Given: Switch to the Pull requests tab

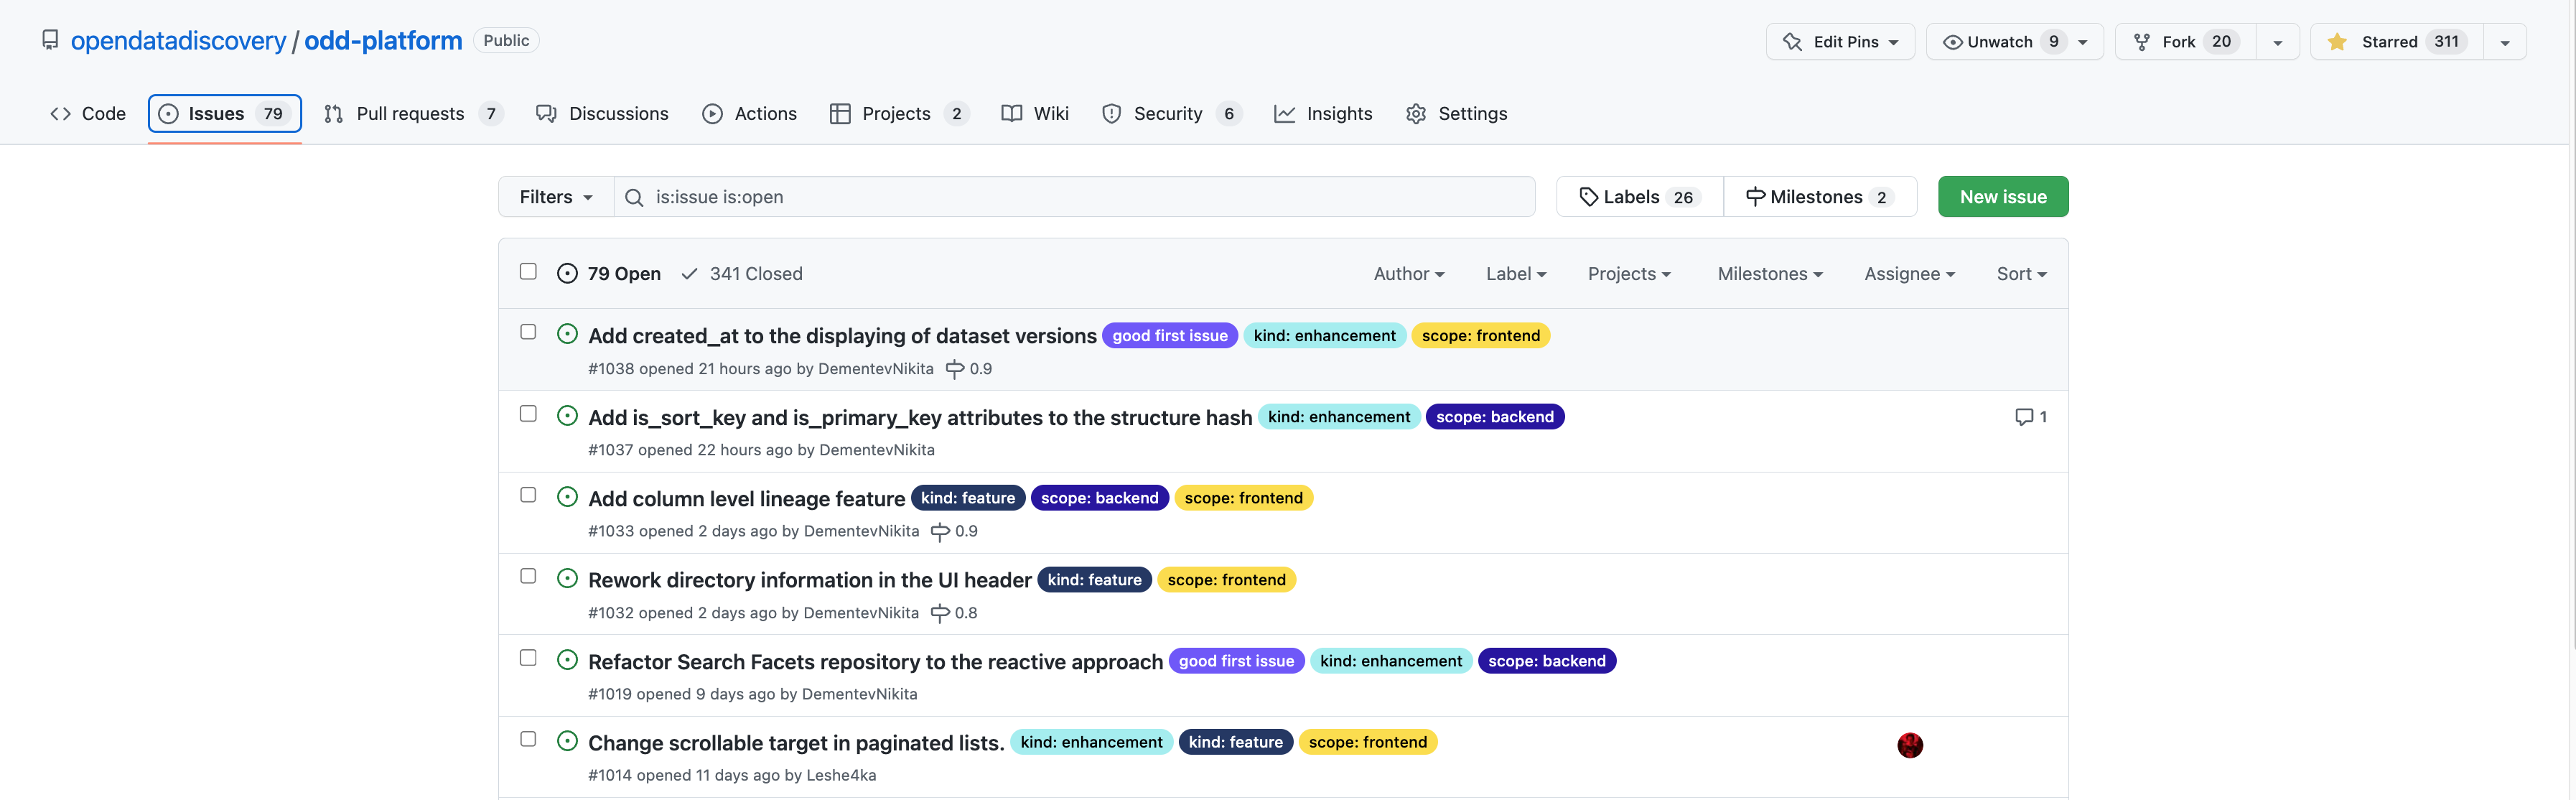Looking at the screenshot, I should (x=410, y=114).
